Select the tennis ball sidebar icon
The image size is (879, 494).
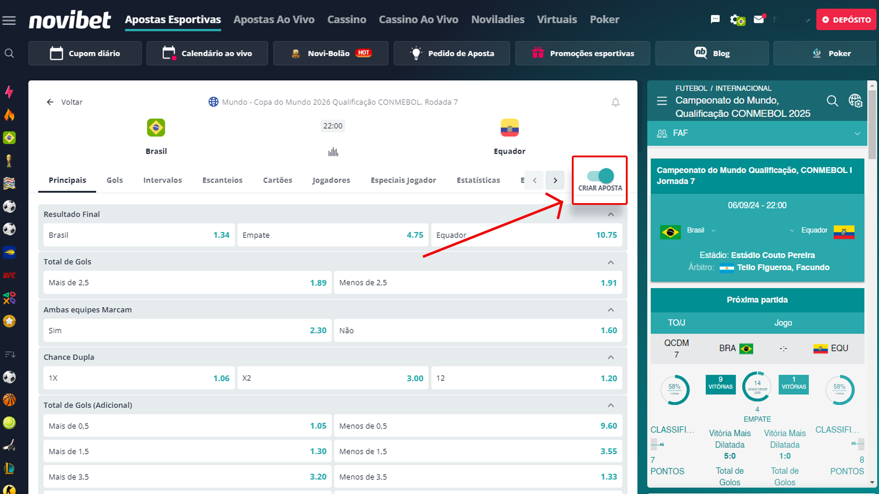tap(9, 423)
